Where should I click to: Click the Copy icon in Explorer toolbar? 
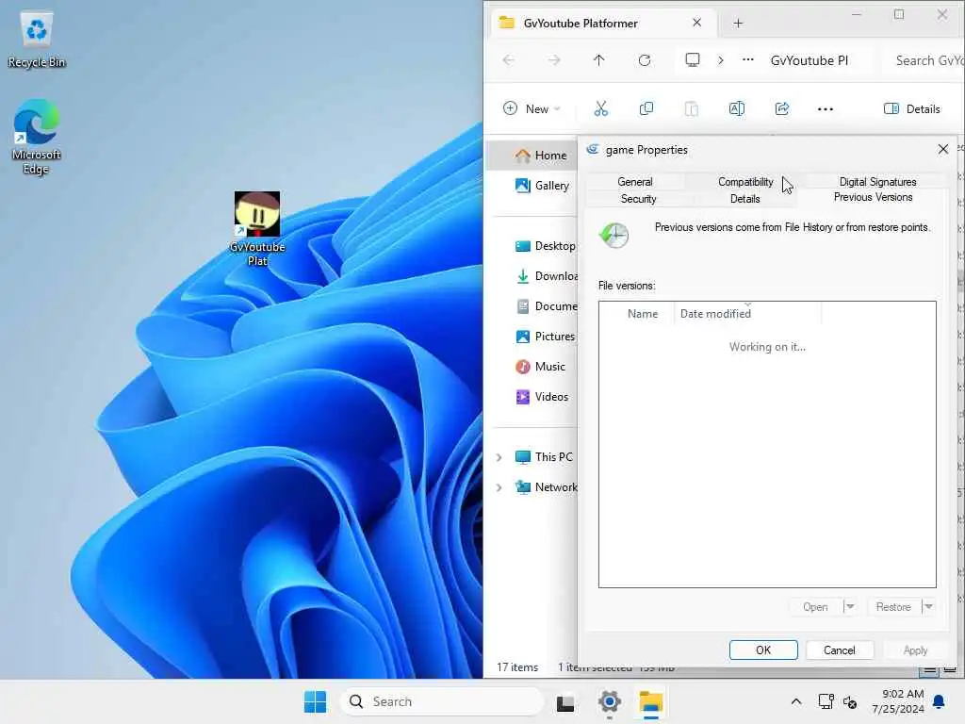646,109
